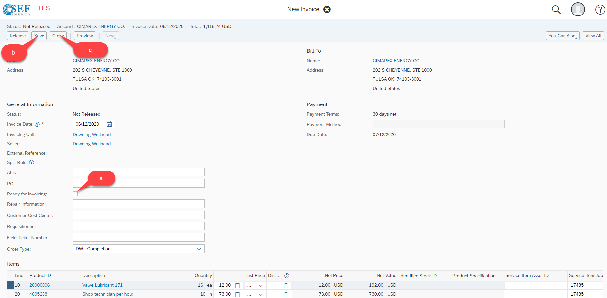Open discount calculator for line 10

click(286, 285)
